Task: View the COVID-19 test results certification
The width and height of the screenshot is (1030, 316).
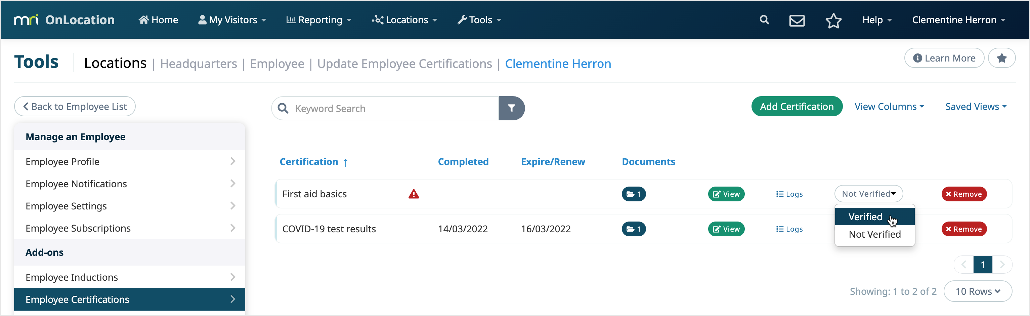Action: (726, 229)
